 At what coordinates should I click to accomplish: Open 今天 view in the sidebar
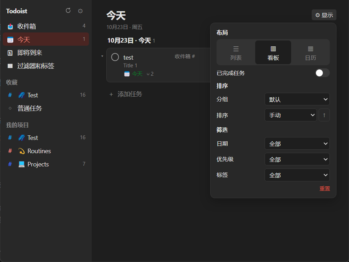click(x=46, y=39)
